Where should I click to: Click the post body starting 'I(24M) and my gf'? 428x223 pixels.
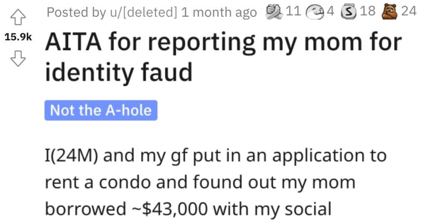[x=216, y=182]
